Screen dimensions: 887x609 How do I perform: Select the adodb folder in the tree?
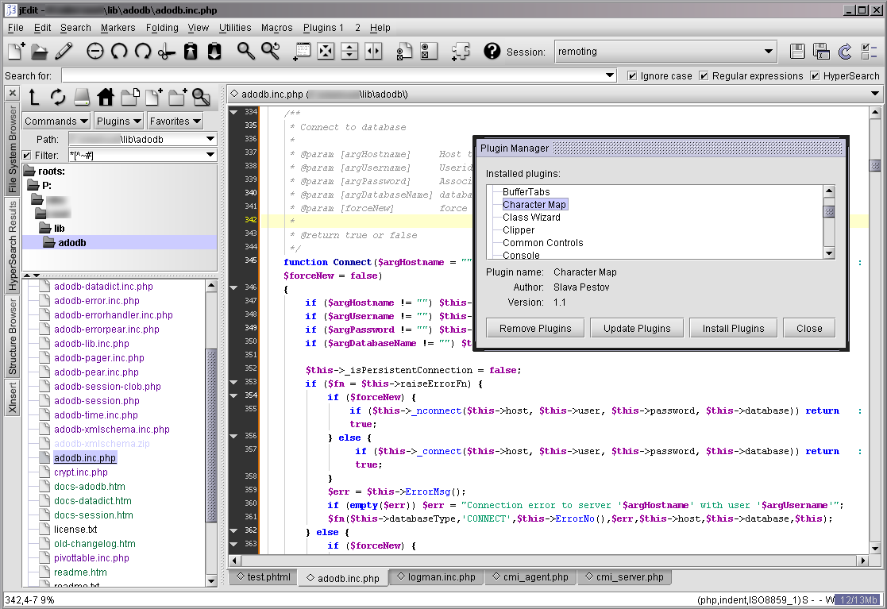[x=71, y=243]
